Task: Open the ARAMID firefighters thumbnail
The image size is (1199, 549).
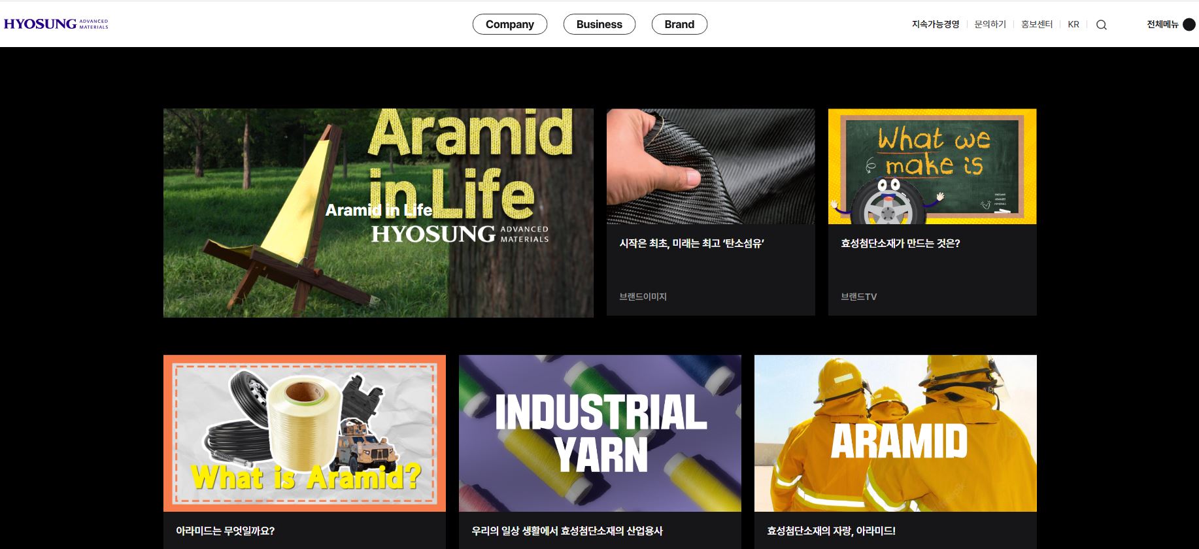Action: [896, 433]
